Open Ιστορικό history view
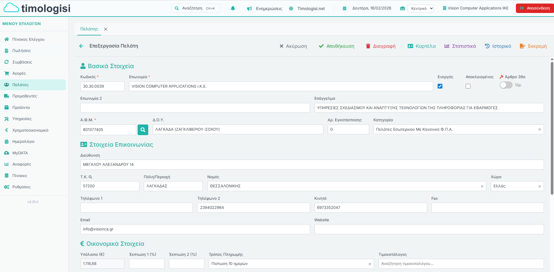This screenshot has width=554, height=272. tap(498, 46)
